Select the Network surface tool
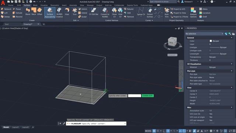 click(6, 9)
